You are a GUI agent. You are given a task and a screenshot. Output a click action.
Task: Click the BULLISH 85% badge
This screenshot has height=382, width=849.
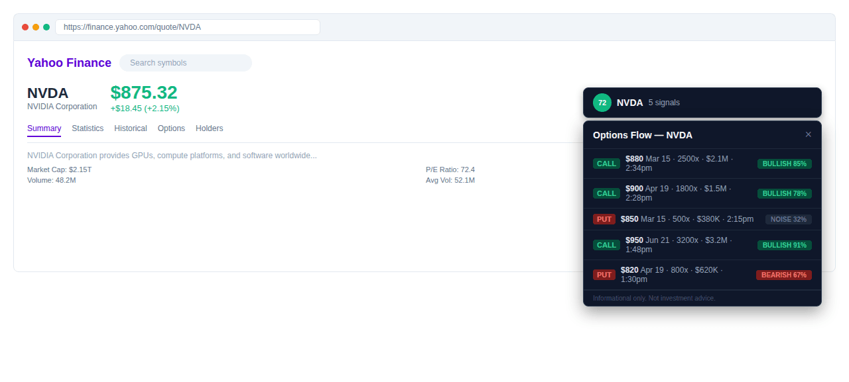pyautogui.click(x=785, y=164)
